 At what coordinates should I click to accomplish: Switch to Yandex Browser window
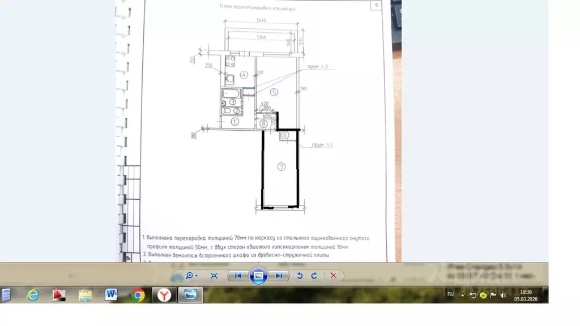(x=164, y=295)
